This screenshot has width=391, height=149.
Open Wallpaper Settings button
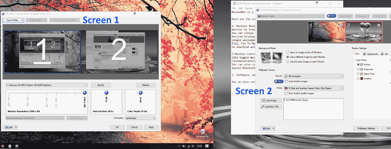[x=366, y=128]
